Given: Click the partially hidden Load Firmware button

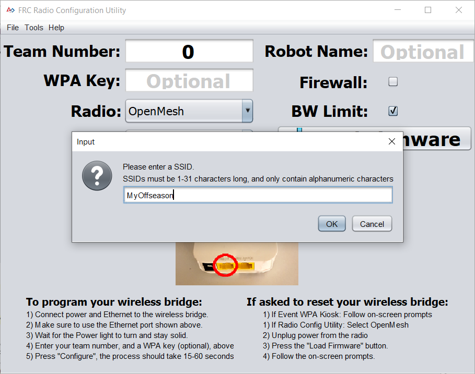Looking at the screenshot, I should [x=437, y=139].
